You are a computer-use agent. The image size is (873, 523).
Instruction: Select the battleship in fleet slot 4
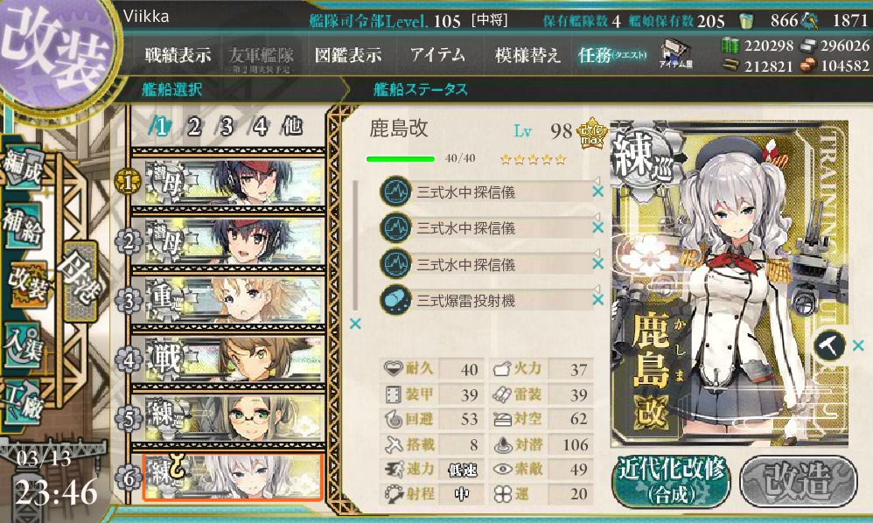(234, 359)
